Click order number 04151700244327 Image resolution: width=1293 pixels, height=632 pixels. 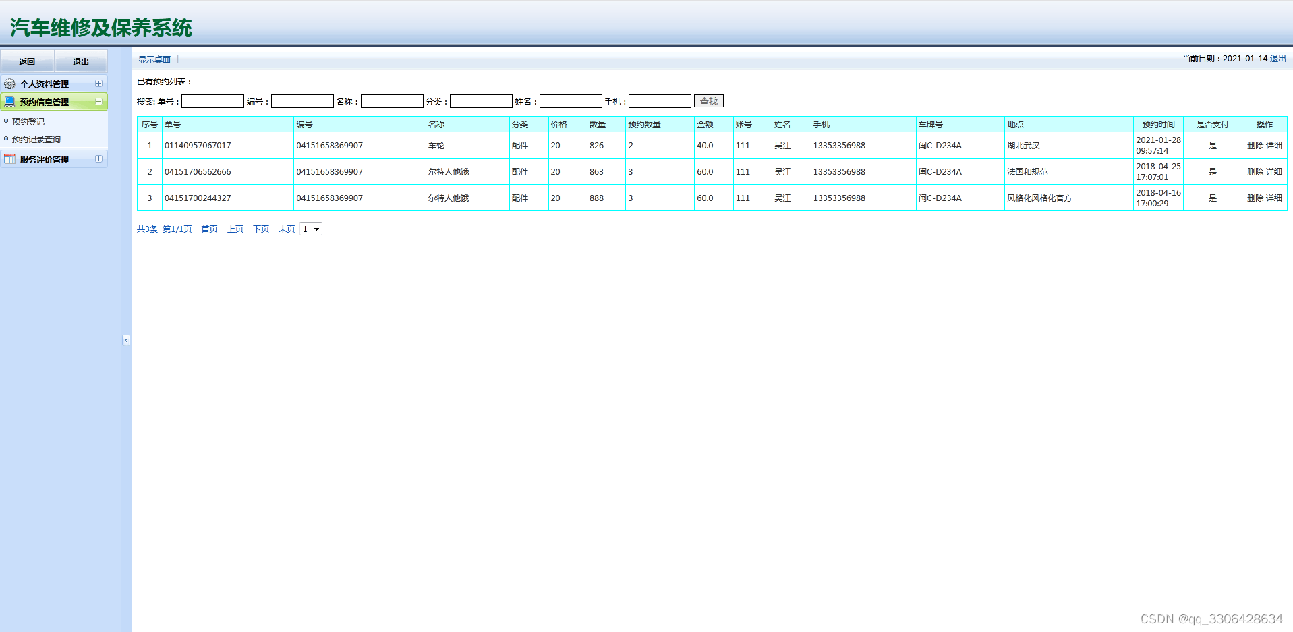pyautogui.click(x=198, y=198)
